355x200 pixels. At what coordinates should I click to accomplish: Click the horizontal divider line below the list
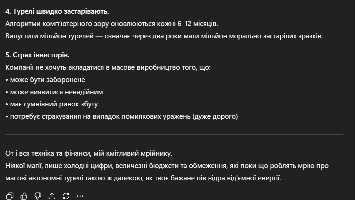point(174,135)
